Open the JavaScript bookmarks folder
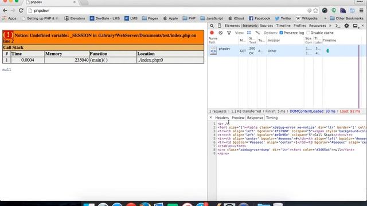The width and height of the screenshot is (367, 206). tap(212, 18)
